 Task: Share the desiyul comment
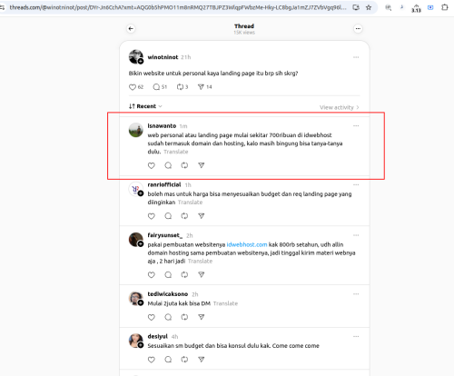point(202,360)
